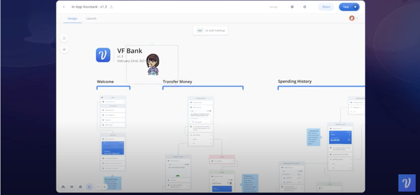Select the Account Balance command row
The height and width of the screenshot is (195, 420).
click(x=113, y=115)
